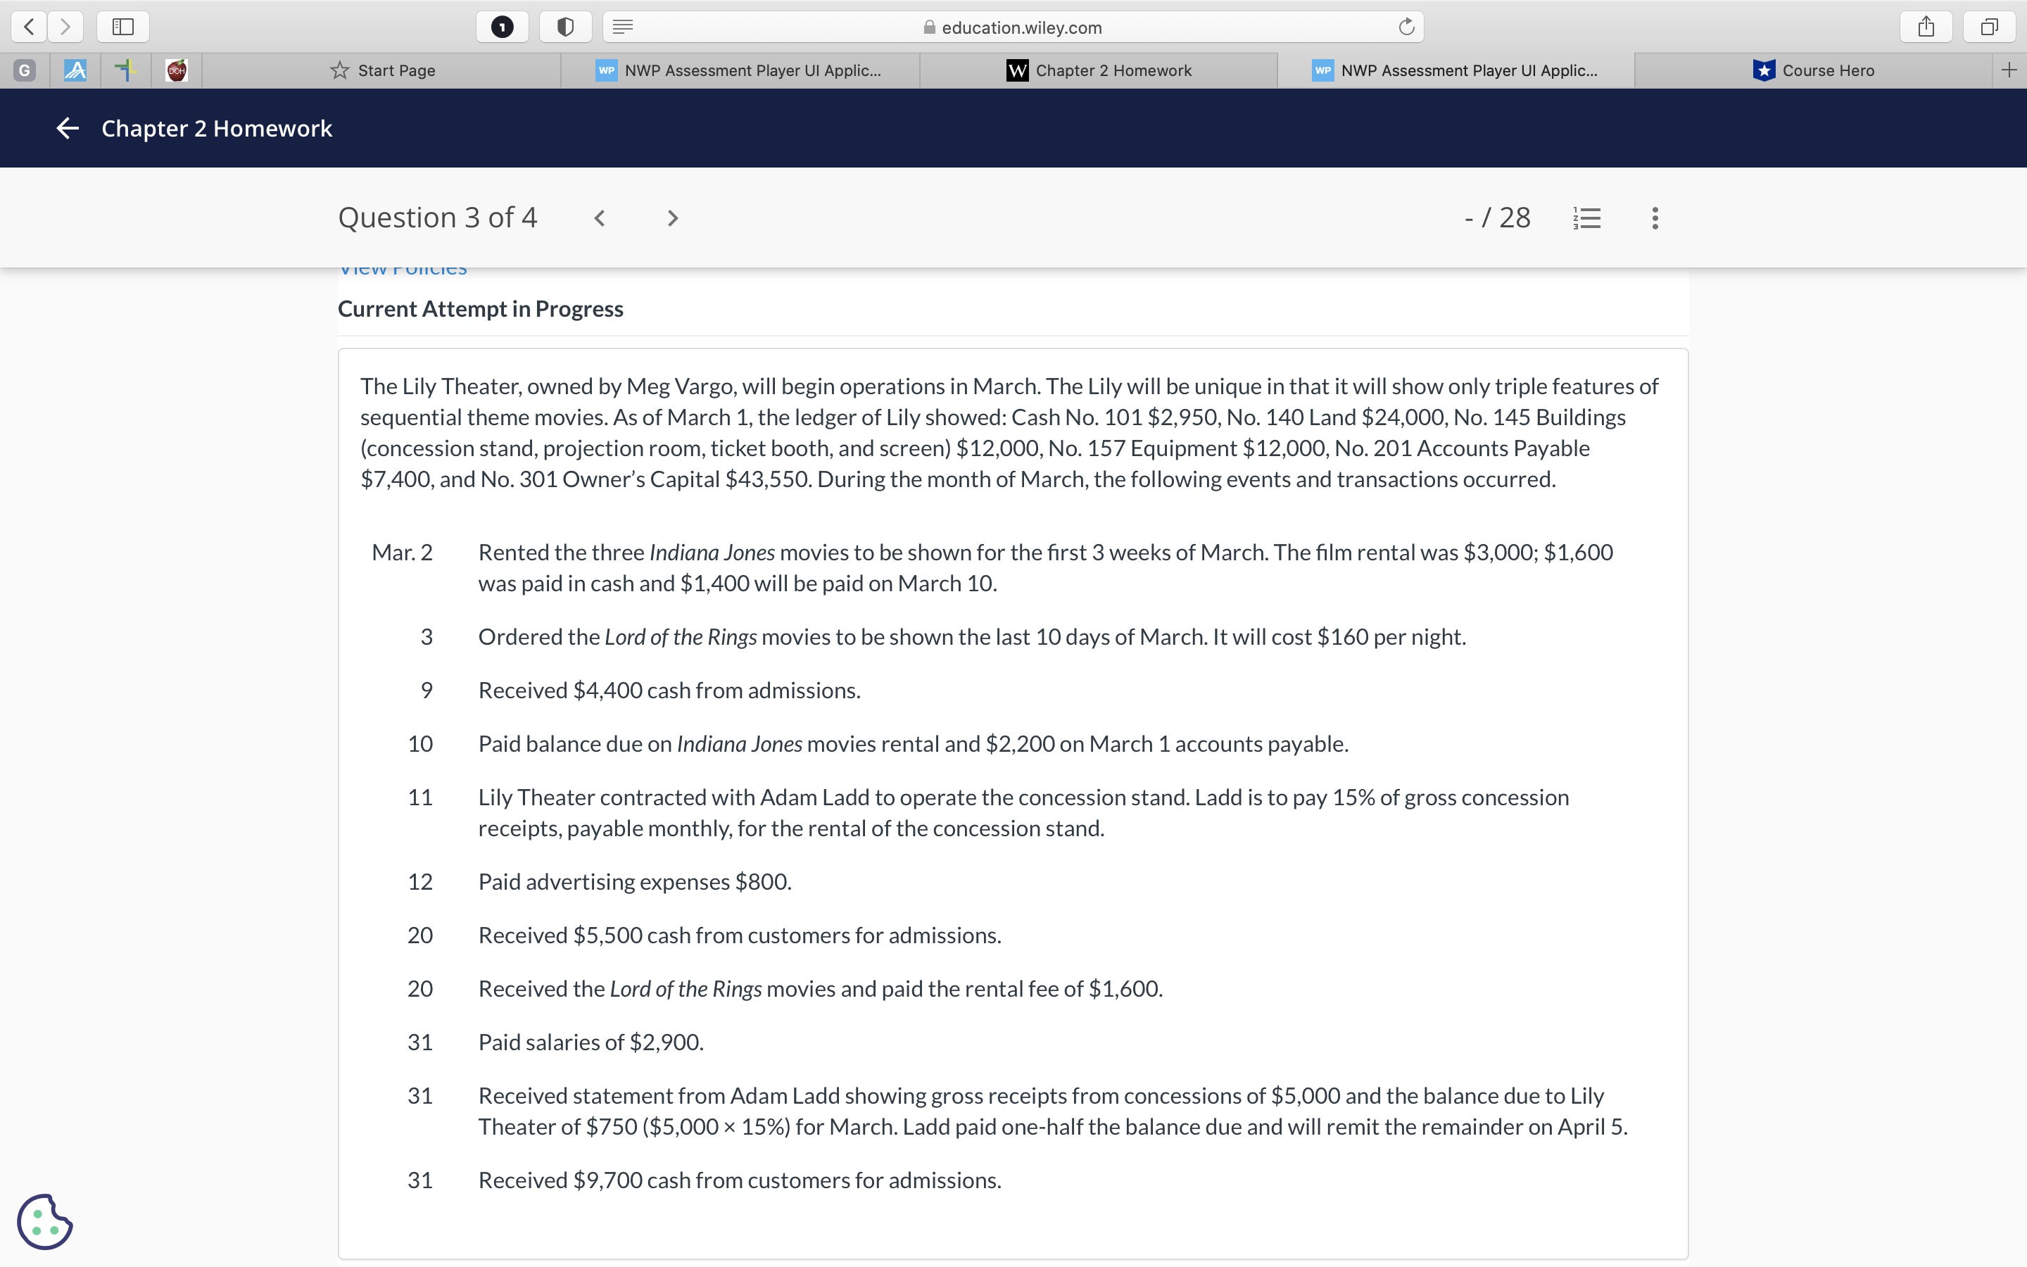Go to the previous question

click(x=600, y=218)
